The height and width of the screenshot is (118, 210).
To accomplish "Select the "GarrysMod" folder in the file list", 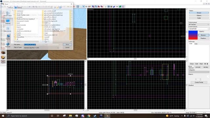I will coord(20,37).
